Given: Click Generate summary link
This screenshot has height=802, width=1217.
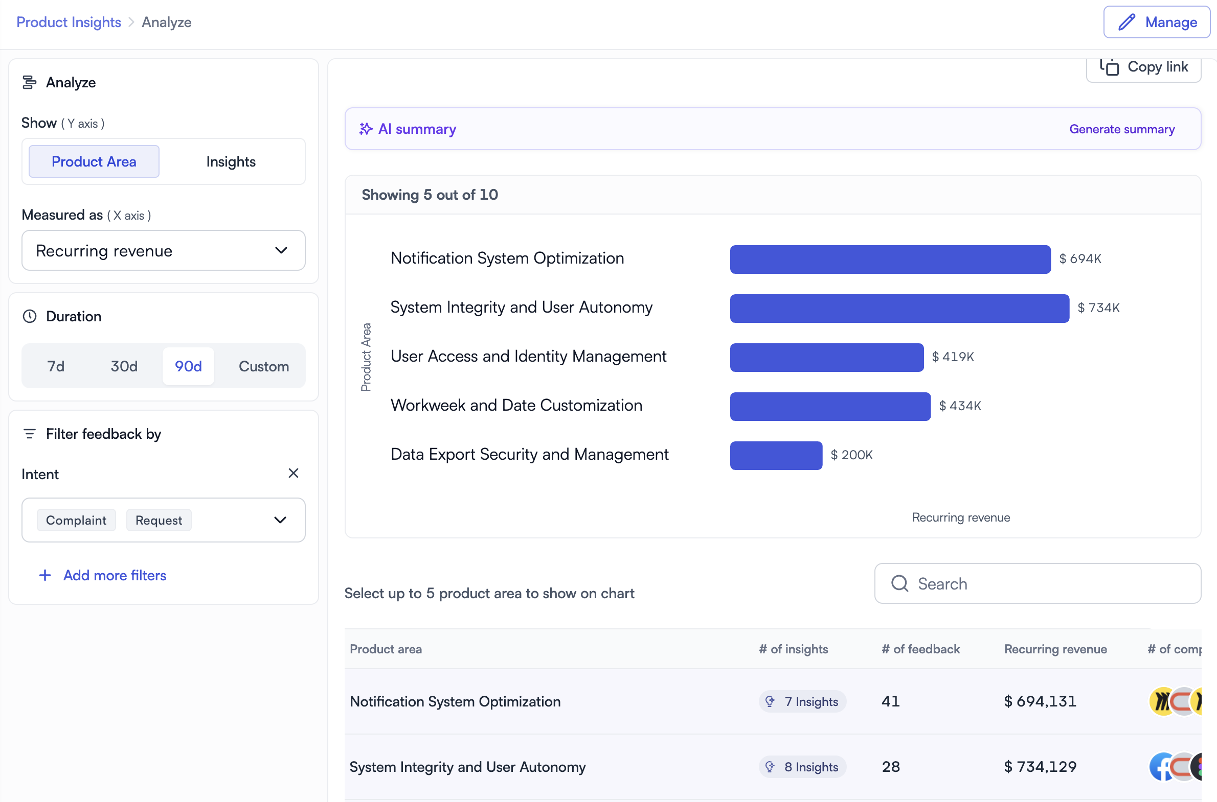Looking at the screenshot, I should point(1121,129).
